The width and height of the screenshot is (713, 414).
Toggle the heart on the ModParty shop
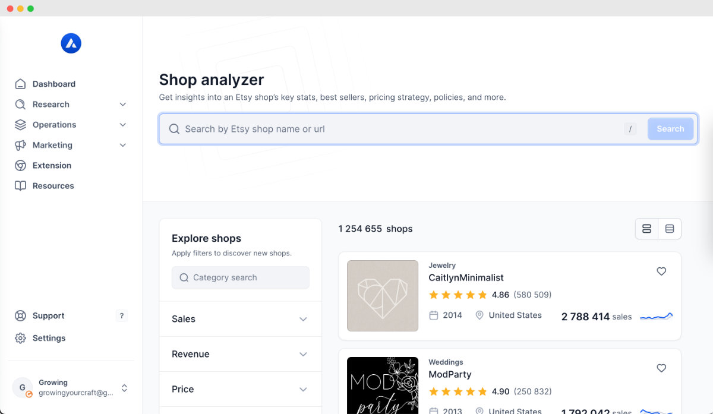tap(661, 368)
